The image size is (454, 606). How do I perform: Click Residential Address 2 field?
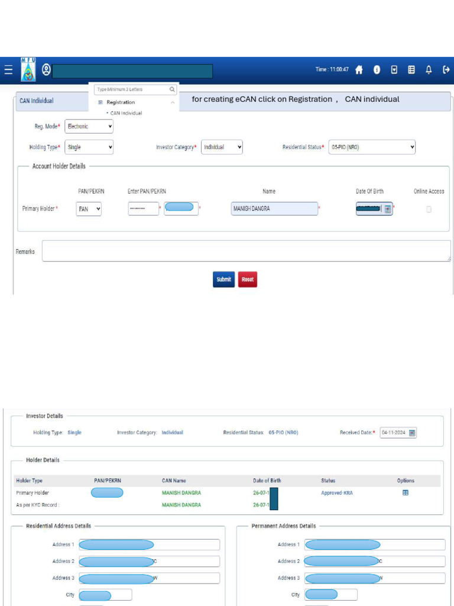tap(149, 562)
